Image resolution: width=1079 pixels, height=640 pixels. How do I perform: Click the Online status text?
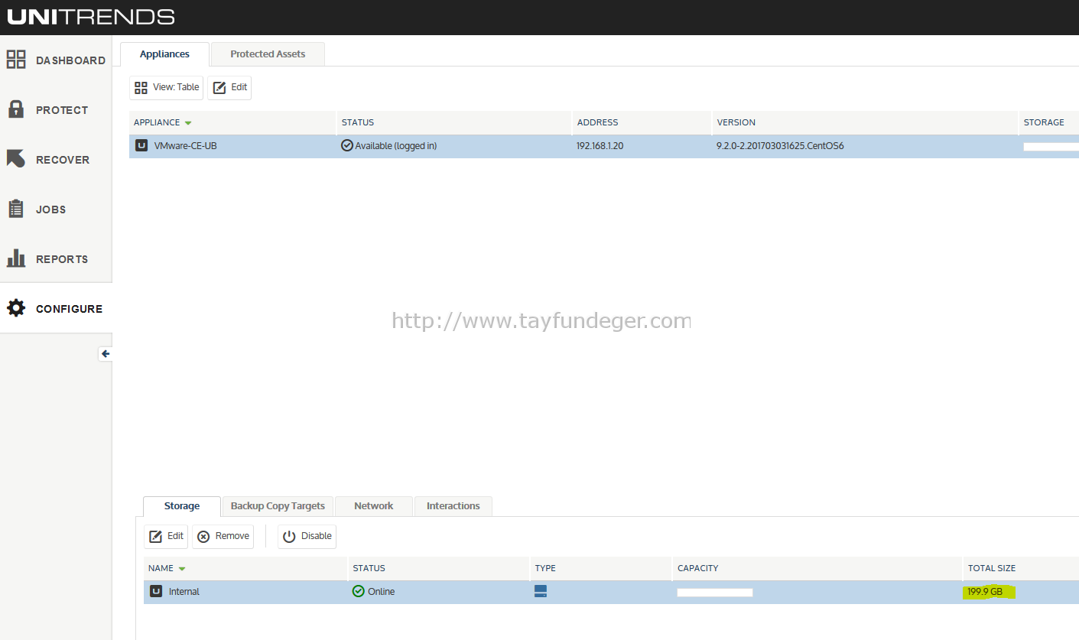coord(382,592)
